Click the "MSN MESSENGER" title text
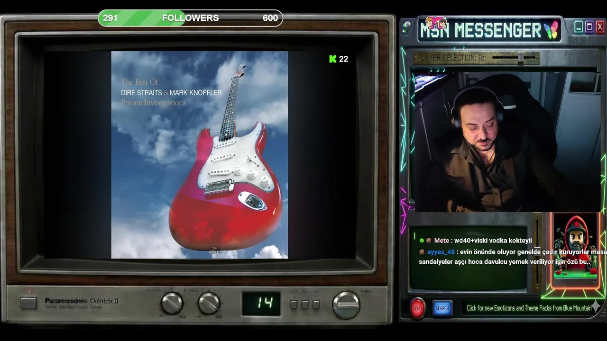The height and width of the screenshot is (341, 607). coord(481,30)
